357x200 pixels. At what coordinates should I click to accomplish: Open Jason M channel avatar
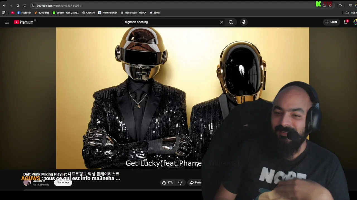[x=27, y=182]
